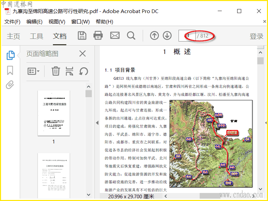Switch to the 主页 tab
The width and height of the screenshot is (268, 201).
click(x=13, y=36)
